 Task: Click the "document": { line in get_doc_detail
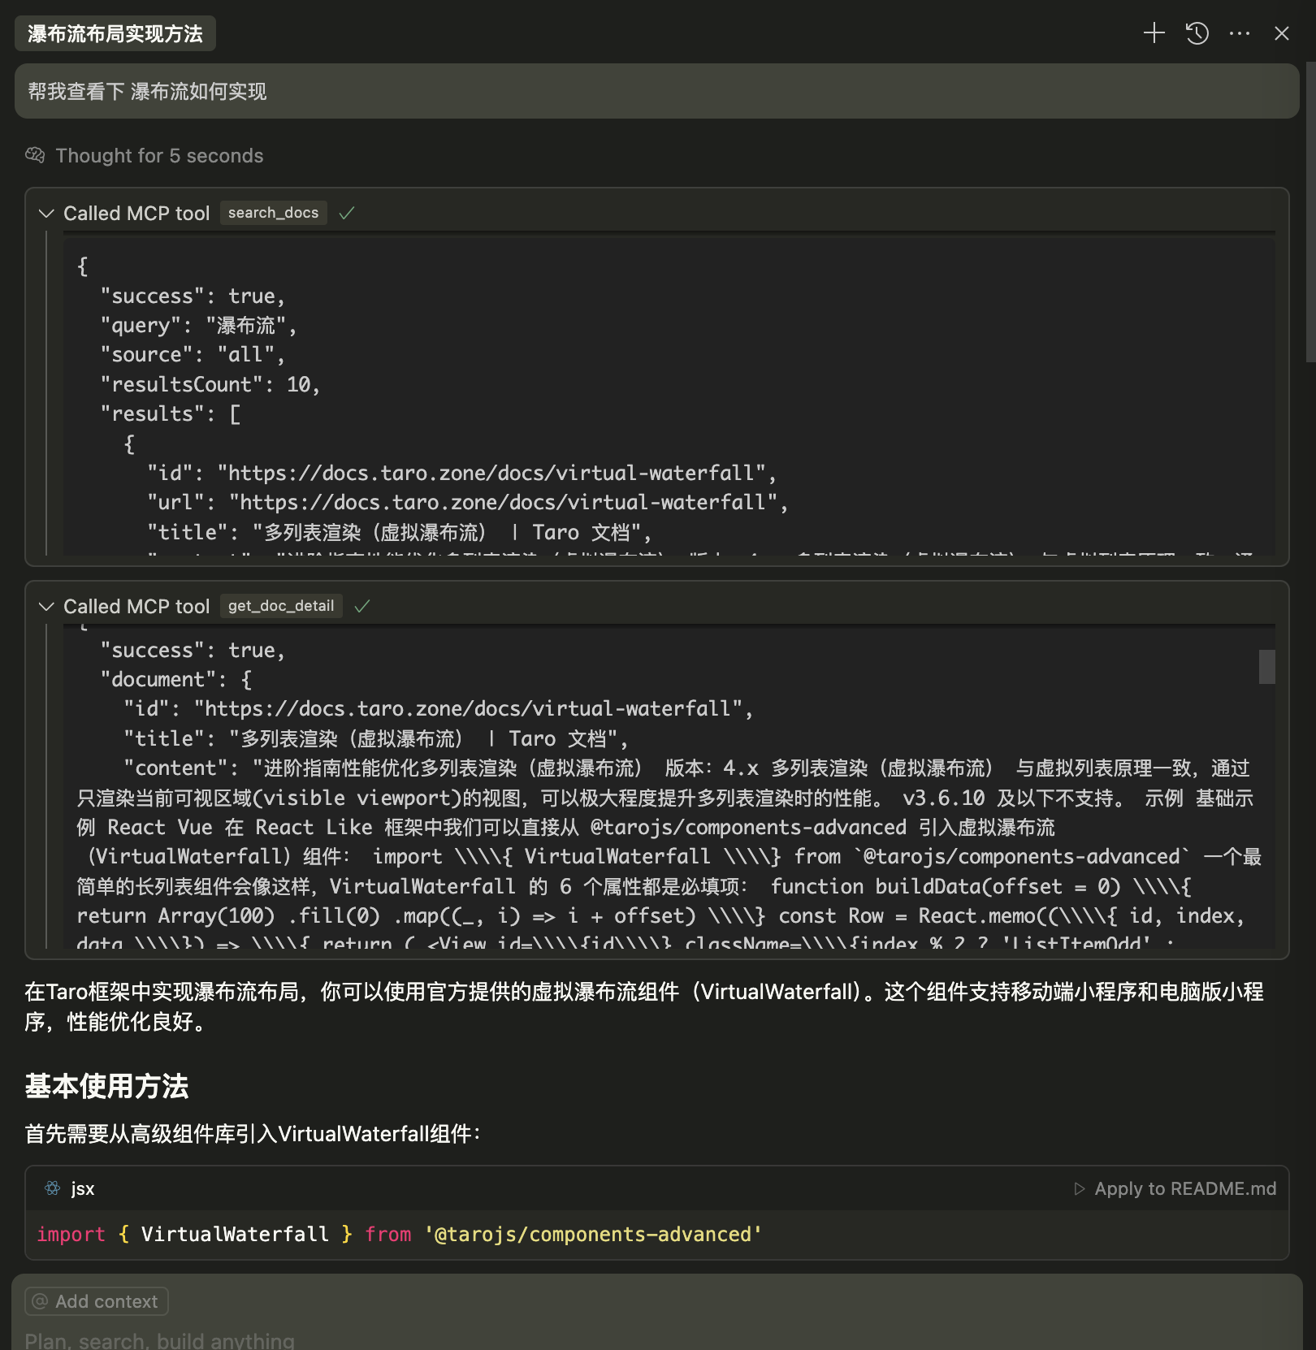pos(176,679)
